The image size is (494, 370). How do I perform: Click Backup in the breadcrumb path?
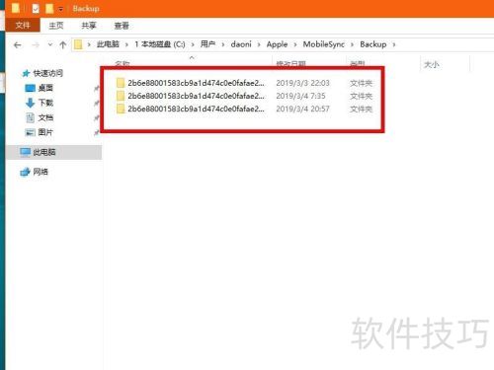(x=373, y=44)
